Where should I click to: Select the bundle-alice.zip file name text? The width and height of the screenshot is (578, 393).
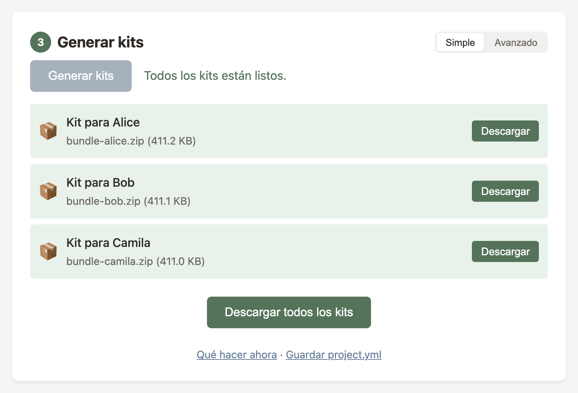131,141
